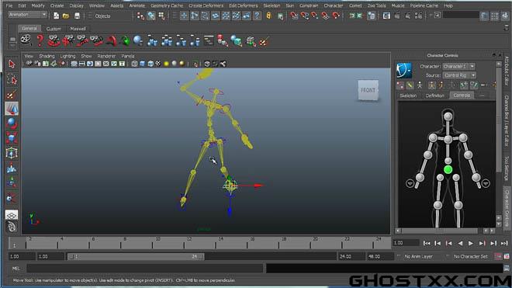Image resolution: width=512 pixels, height=288 pixels.
Task: Go to start of playback range
Action: pos(427,243)
